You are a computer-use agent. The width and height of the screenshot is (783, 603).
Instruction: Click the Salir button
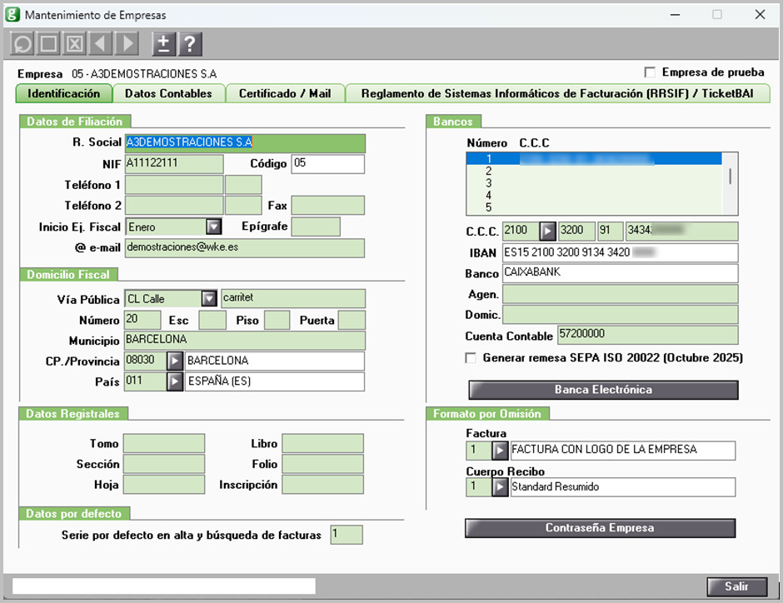[x=736, y=586]
